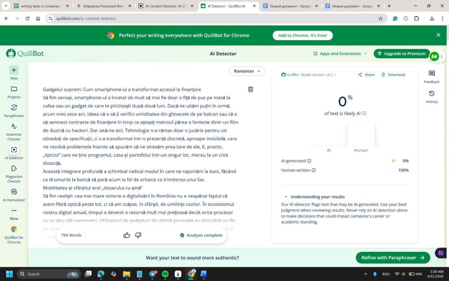Image resolution: width=449 pixels, height=281 pixels.
Task: Open the Feedback panel icon
Action: tap(431, 77)
